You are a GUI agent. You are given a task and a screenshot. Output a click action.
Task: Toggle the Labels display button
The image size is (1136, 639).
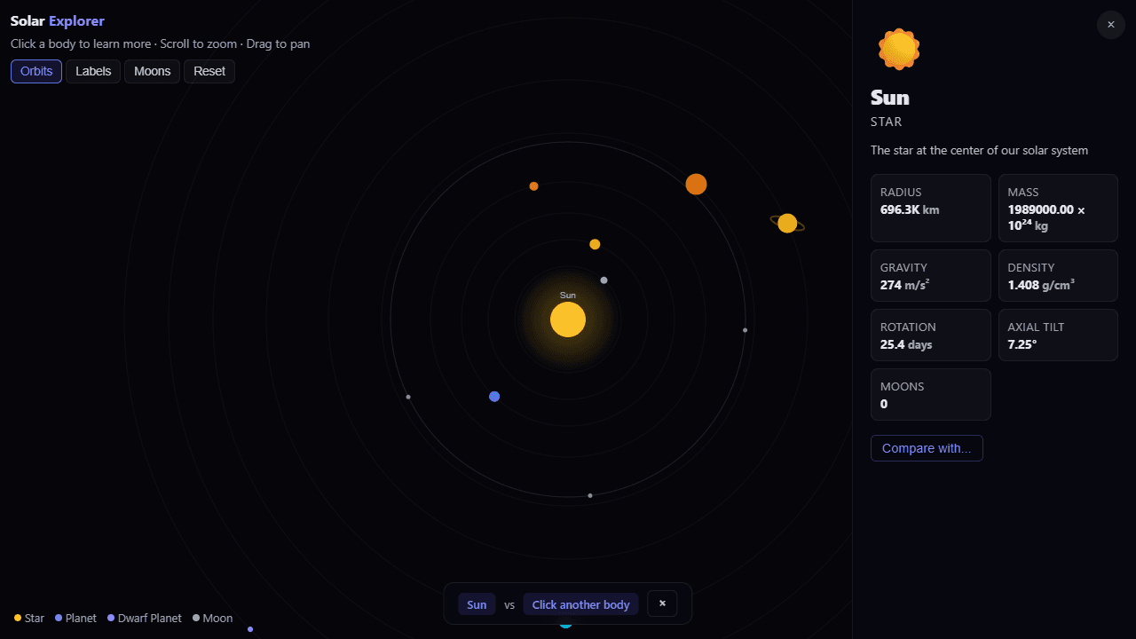[93, 71]
